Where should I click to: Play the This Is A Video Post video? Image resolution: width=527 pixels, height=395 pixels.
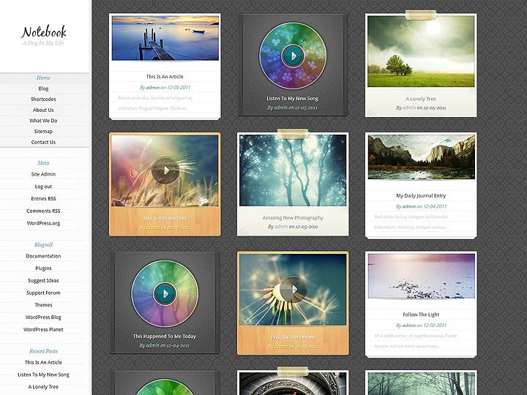165,170
